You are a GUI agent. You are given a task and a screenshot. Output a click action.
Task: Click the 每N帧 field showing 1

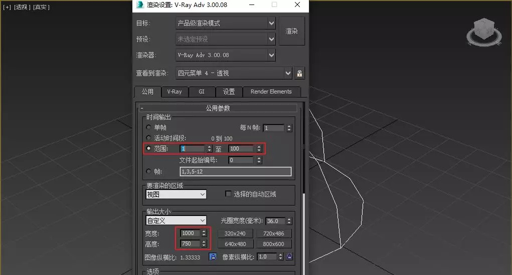tap(274, 128)
